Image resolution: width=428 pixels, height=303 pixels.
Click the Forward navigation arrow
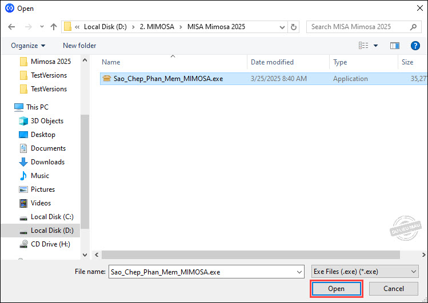coord(29,27)
